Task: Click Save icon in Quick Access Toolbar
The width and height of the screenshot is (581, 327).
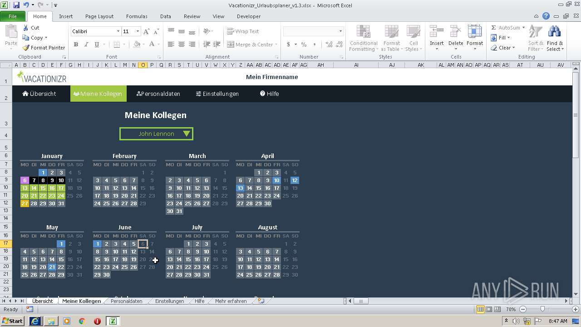Action: 16,5
